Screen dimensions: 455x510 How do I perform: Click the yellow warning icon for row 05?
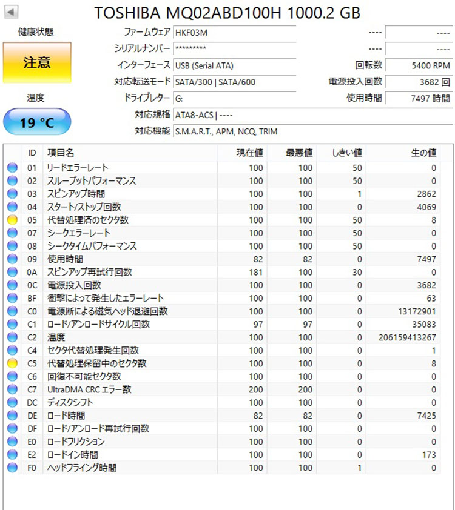click(12, 220)
